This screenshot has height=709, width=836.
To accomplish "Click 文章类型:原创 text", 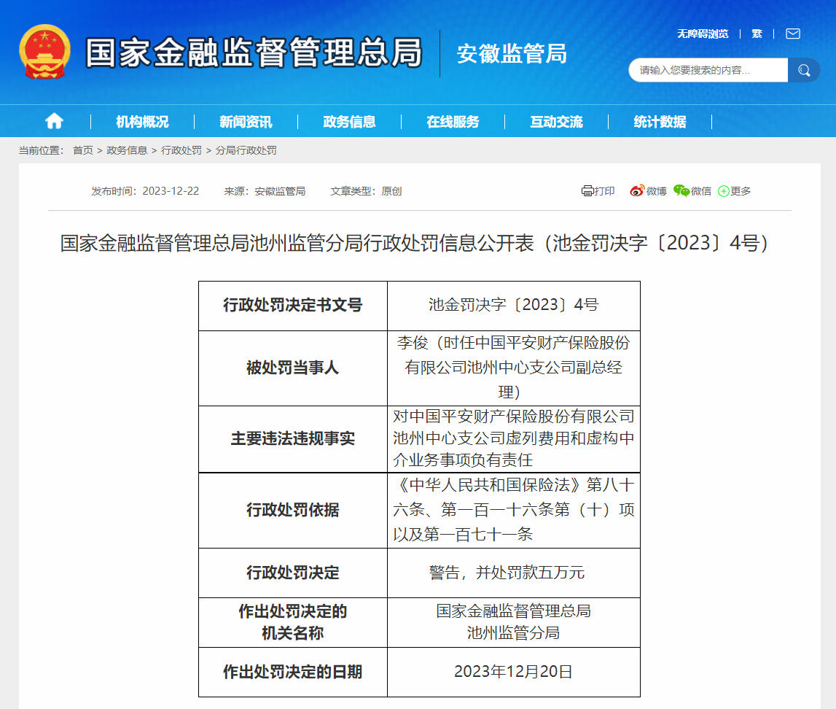I will [366, 191].
